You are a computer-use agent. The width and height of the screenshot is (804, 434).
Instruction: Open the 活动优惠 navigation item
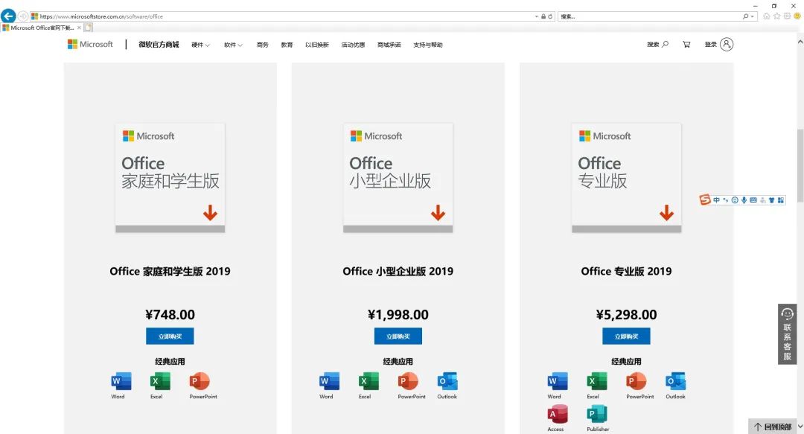coord(353,45)
